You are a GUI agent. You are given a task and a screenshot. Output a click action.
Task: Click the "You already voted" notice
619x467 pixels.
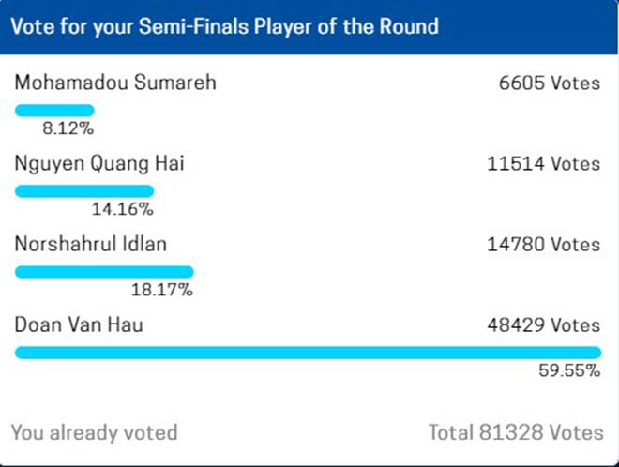pos(94,432)
